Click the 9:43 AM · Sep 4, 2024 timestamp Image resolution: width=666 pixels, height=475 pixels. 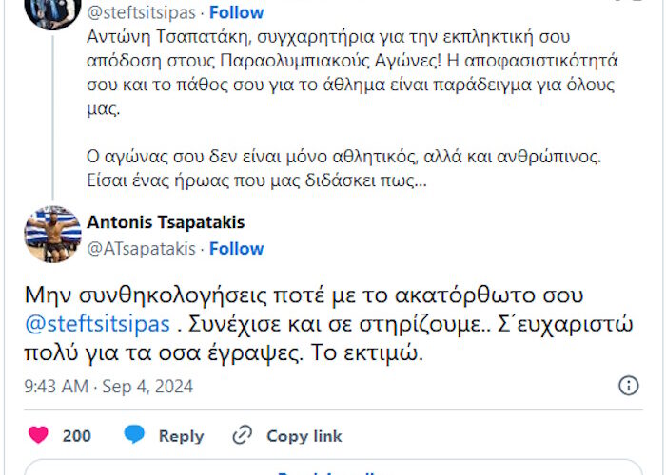pyautogui.click(x=108, y=387)
